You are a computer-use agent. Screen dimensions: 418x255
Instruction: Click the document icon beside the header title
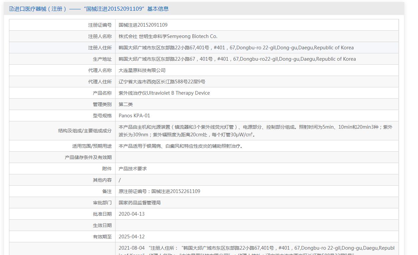pos(12,9)
